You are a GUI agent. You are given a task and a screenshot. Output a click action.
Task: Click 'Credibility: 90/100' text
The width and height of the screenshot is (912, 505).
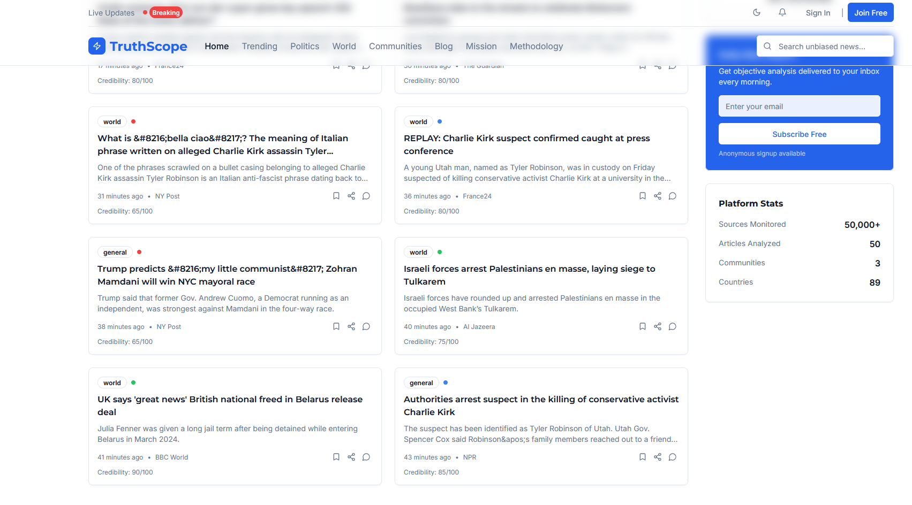[125, 472]
